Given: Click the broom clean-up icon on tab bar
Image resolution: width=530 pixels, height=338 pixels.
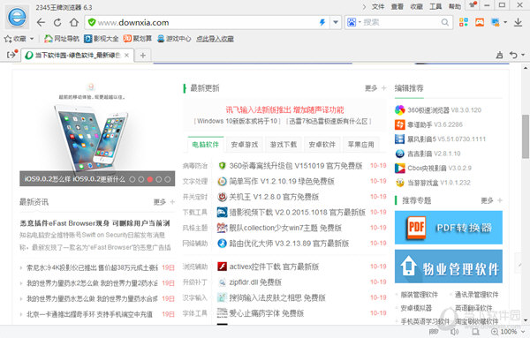Looking at the screenshot, I should tap(499, 55).
